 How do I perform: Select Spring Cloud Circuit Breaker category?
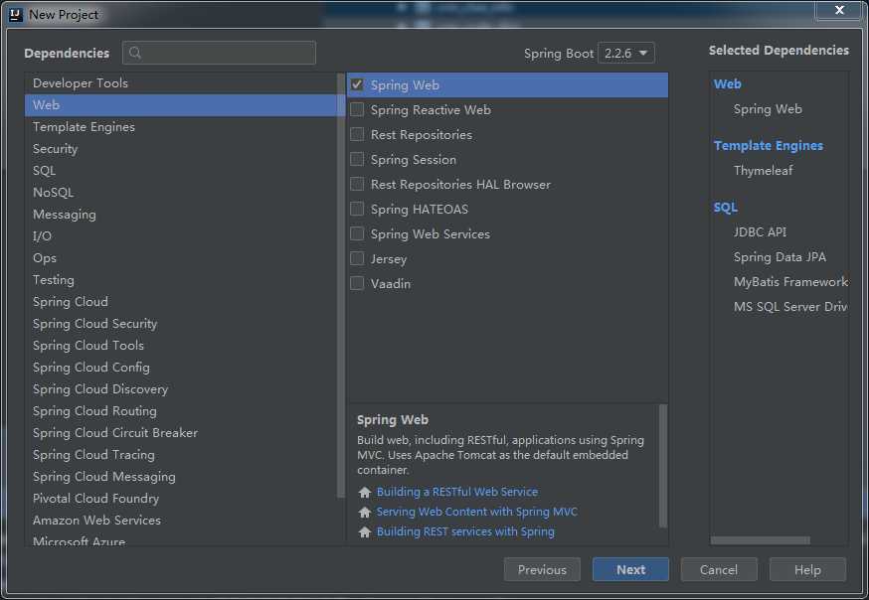[x=181, y=433]
